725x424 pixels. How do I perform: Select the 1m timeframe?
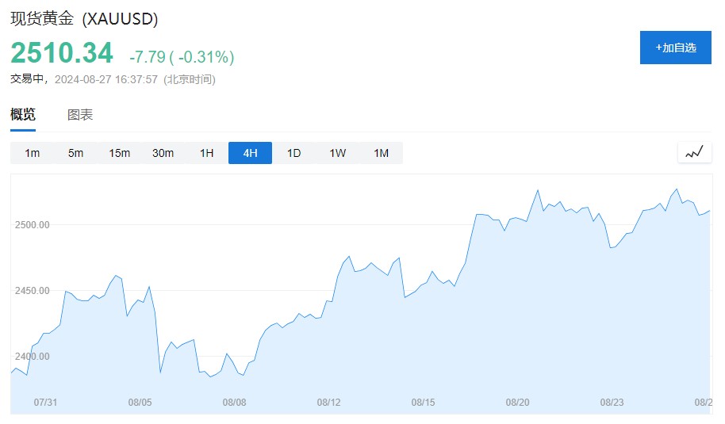click(x=32, y=153)
